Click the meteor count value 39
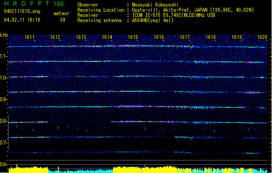 63,19
